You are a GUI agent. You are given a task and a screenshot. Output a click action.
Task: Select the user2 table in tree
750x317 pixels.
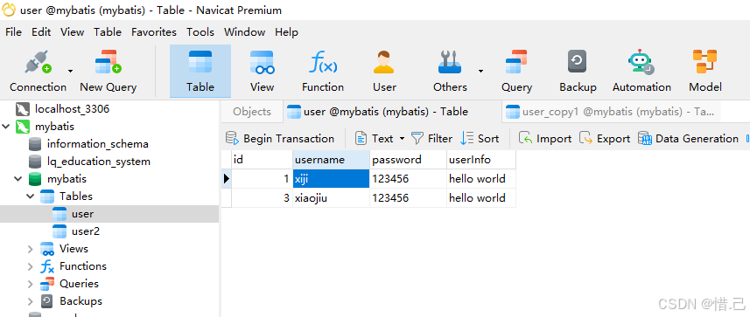(x=85, y=231)
